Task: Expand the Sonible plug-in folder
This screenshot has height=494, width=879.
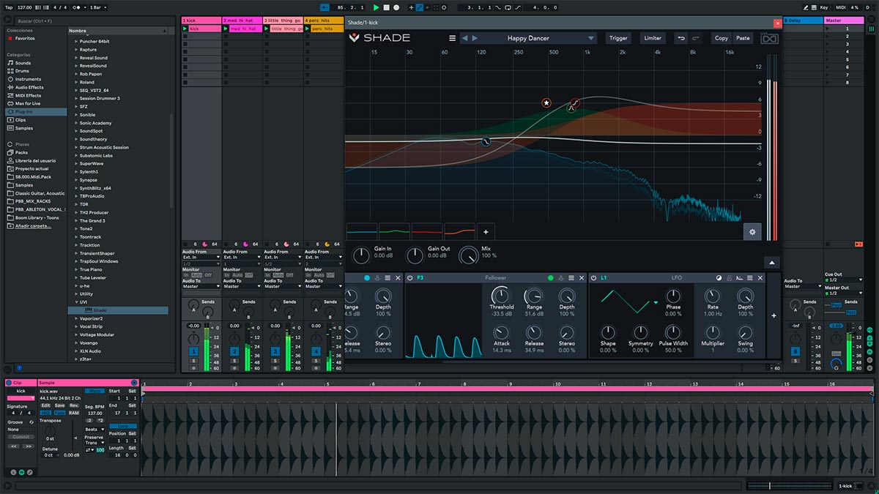Action: click(76, 115)
